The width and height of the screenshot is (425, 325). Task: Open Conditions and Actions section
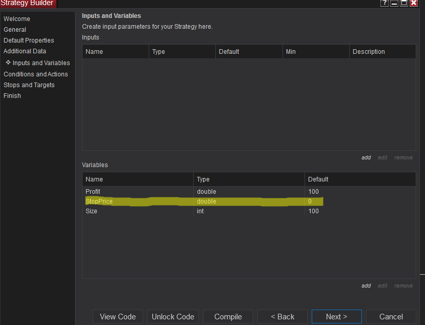pos(36,74)
